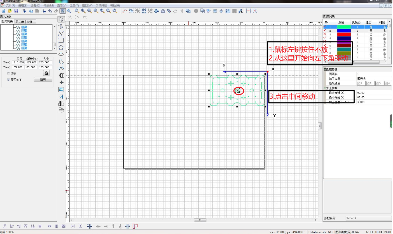Select red color swatch of layer 3

344,34
